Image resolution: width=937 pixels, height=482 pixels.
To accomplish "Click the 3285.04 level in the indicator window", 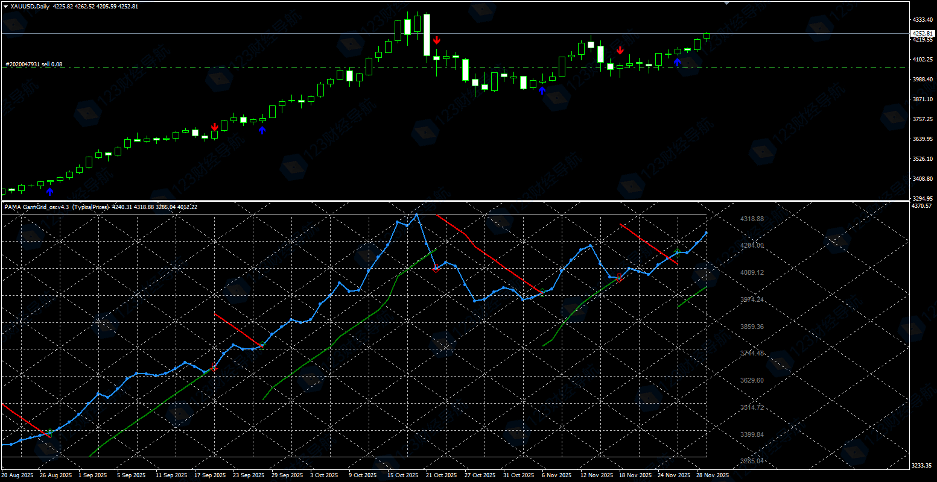I will [x=752, y=461].
